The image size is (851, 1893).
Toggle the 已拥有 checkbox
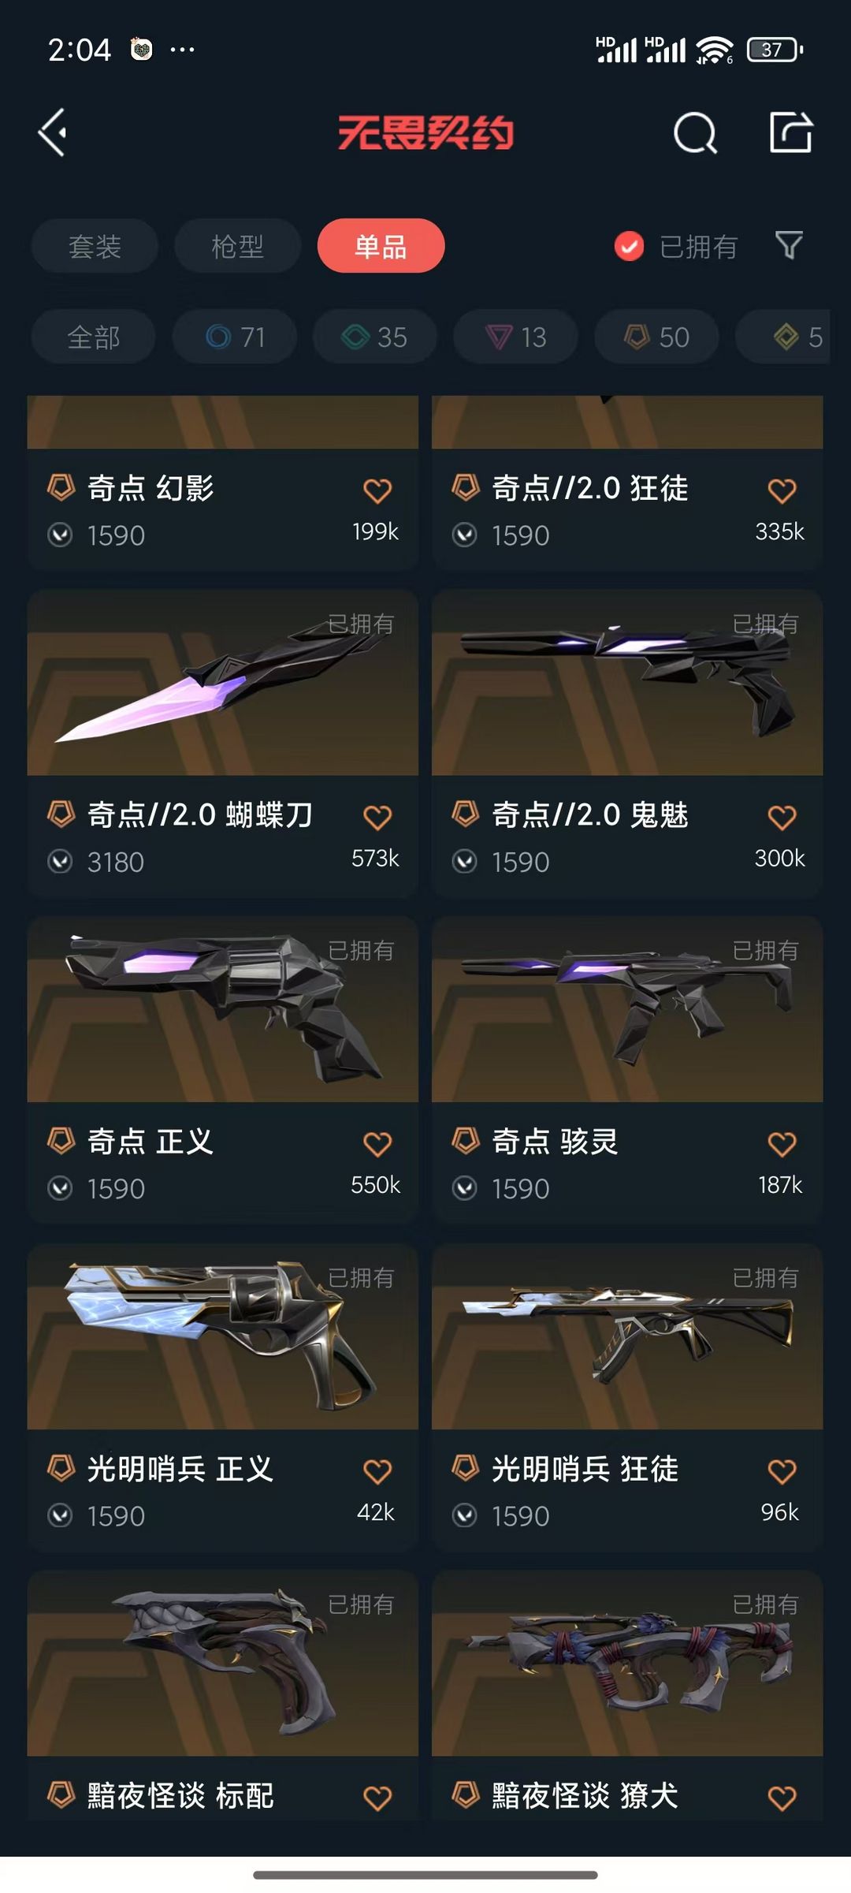tap(629, 247)
